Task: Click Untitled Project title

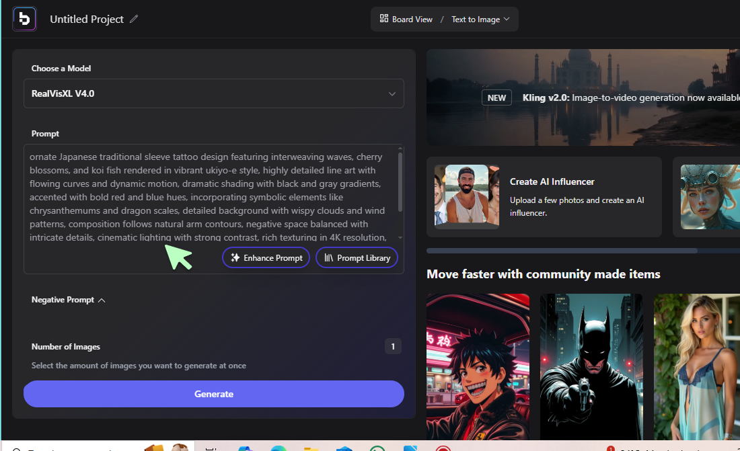Action: pos(87,19)
